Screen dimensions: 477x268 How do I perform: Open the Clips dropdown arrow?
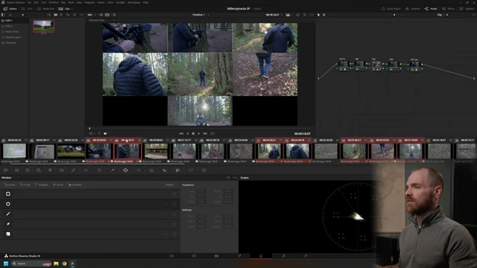click(72, 9)
